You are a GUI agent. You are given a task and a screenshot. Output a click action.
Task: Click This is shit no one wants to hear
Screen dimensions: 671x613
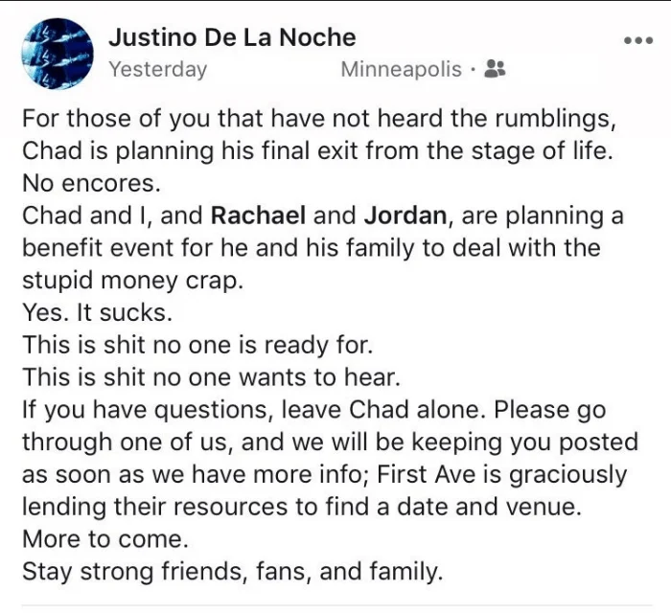(212, 377)
